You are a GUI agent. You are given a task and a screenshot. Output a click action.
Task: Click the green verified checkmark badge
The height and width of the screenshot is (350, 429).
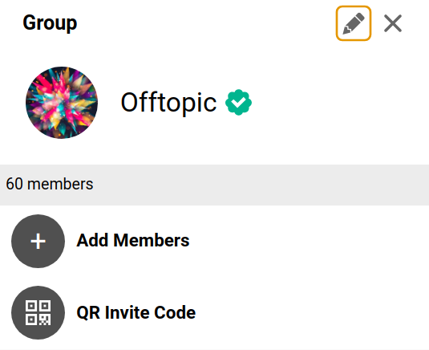point(238,103)
